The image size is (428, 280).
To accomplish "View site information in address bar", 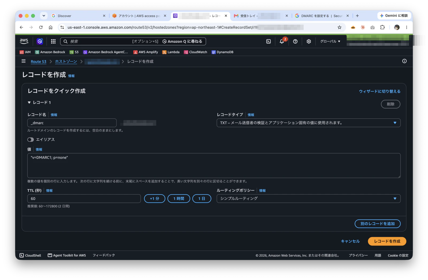I will [x=62, y=27].
